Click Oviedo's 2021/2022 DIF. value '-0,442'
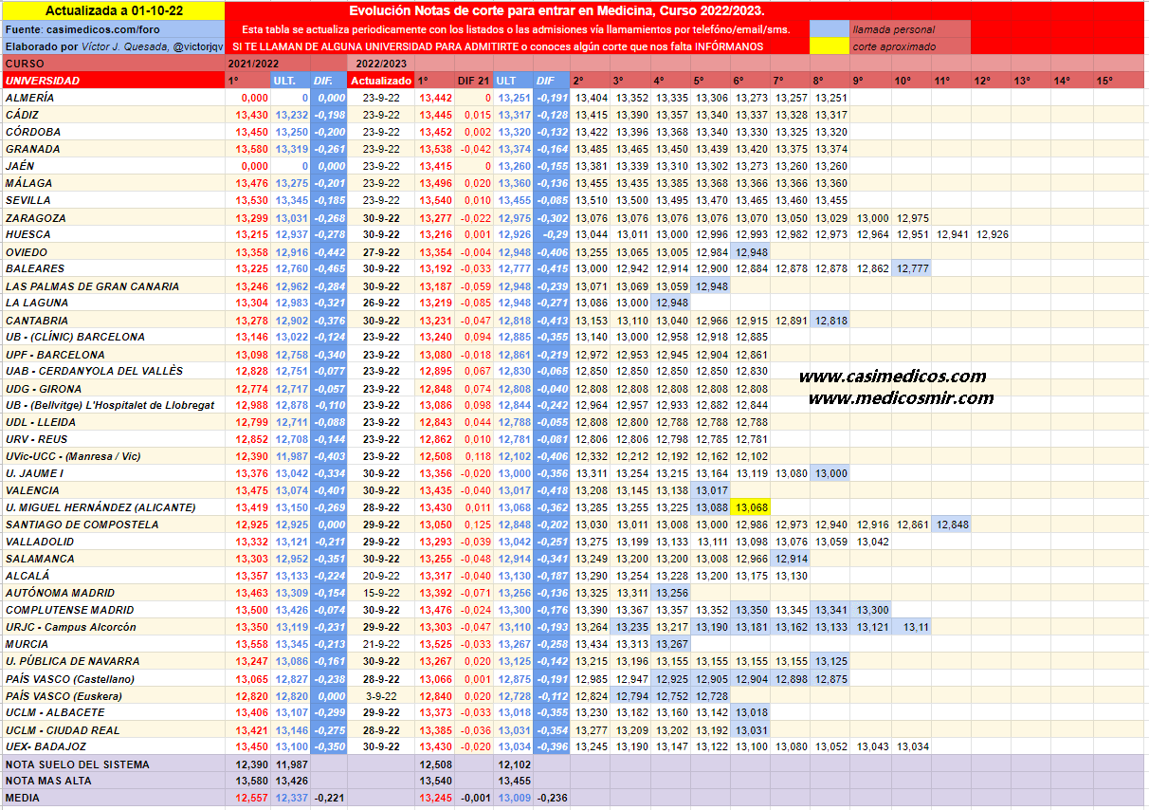 (329, 251)
